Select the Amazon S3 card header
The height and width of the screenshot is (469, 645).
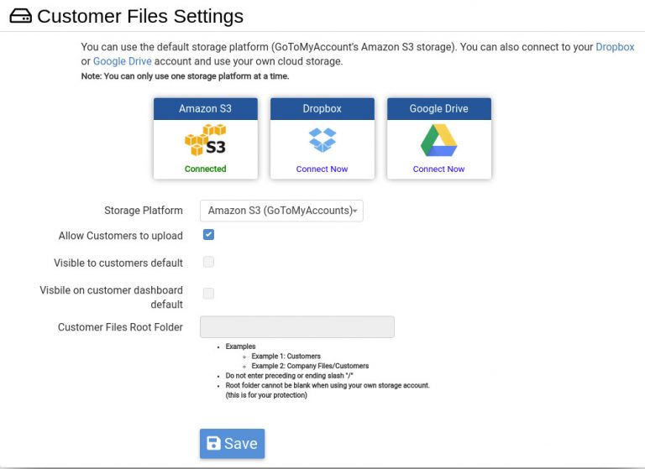(x=205, y=108)
